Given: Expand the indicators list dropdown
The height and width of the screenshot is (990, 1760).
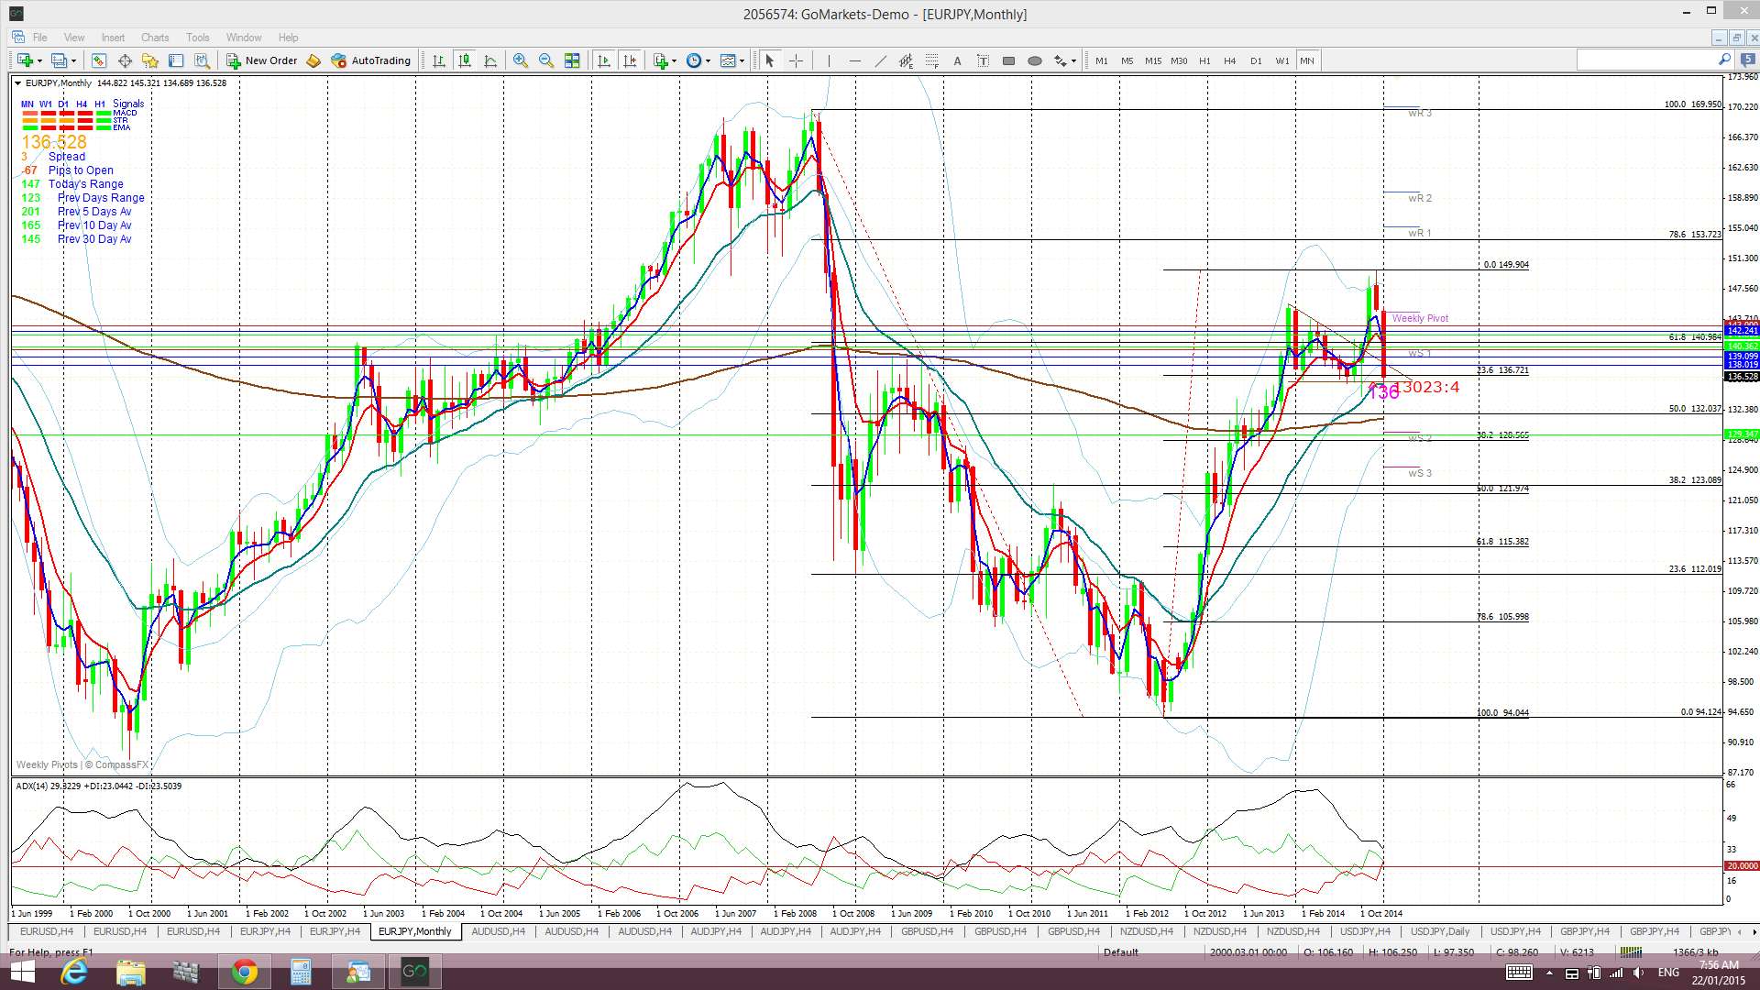Looking at the screenshot, I should click(x=675, y=60).
